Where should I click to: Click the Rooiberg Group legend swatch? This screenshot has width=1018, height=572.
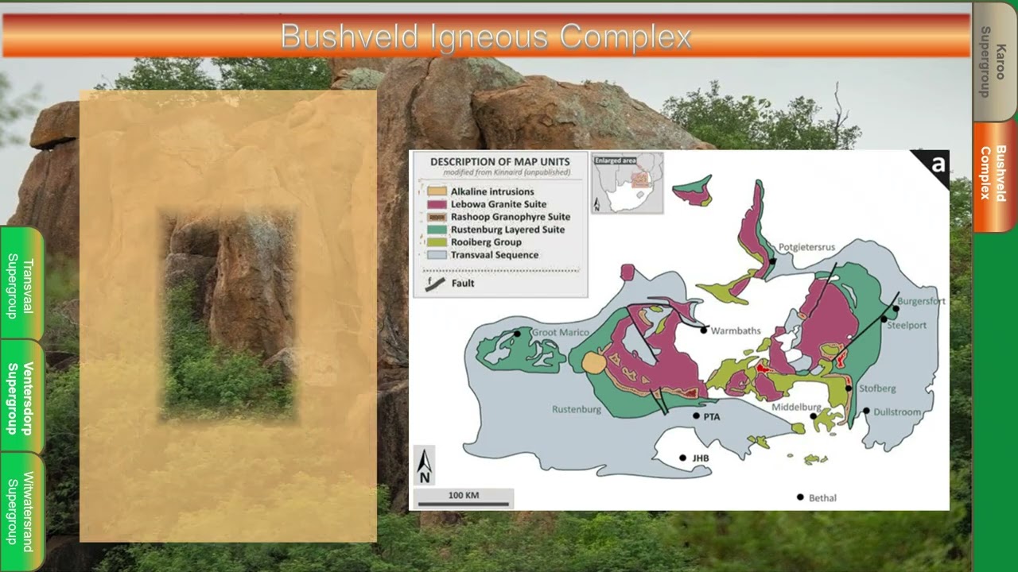436,242
